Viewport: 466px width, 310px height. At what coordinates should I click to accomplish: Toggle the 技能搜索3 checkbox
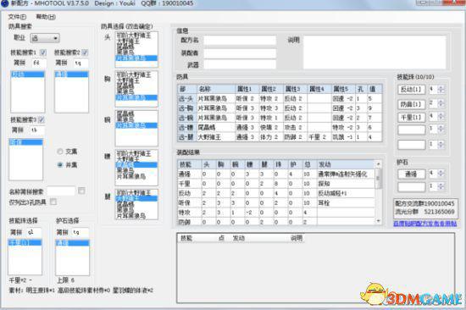tap(42, 119)
